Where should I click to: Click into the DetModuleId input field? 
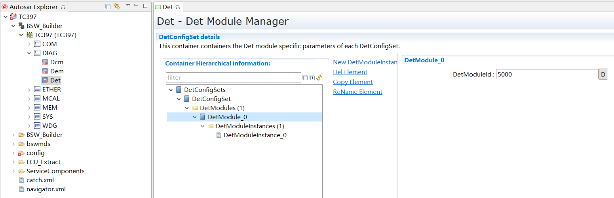click(546, 74)
